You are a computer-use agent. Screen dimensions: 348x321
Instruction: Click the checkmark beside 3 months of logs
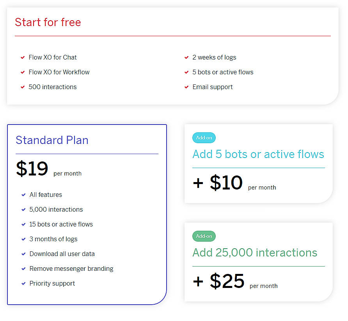tap(24, 239)
